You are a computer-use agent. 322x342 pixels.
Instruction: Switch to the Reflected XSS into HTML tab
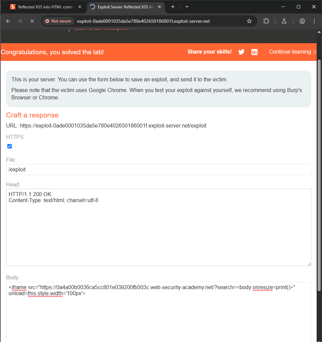[x=45, y=7]
